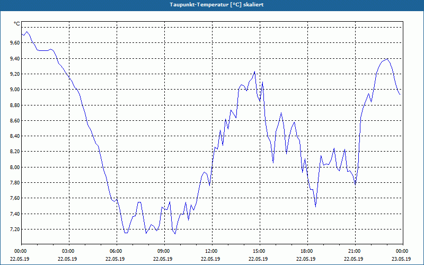Select the 7,80 y-axis value
The image size is (424, 265).
(x=15, y=183)
